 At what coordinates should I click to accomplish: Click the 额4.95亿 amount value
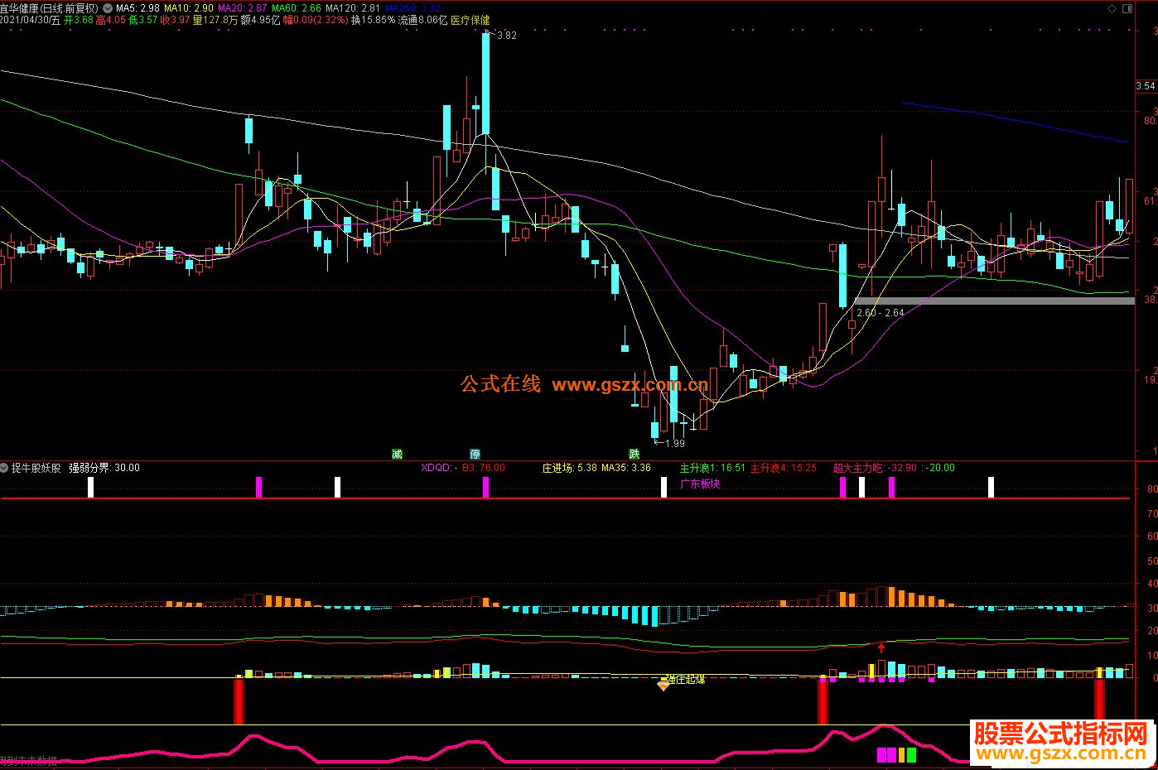pyautogui.click(x=261, y=20)
